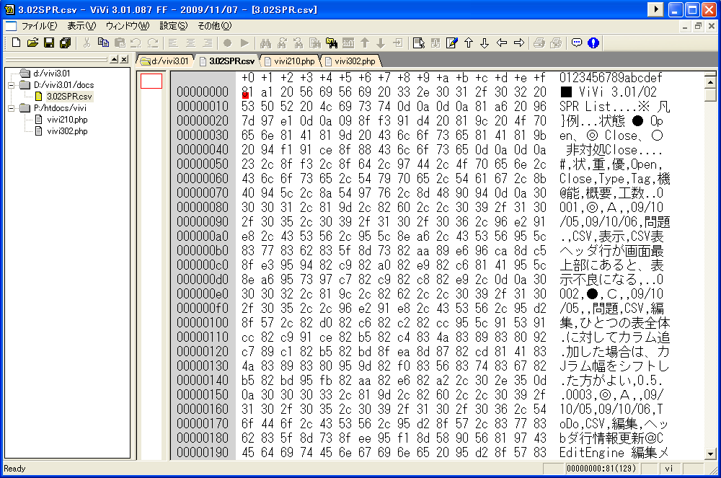721x478 pixels.
Task: Open Find using the first binoculars icon
Action: pyautogui.click(x=265, y=43)
